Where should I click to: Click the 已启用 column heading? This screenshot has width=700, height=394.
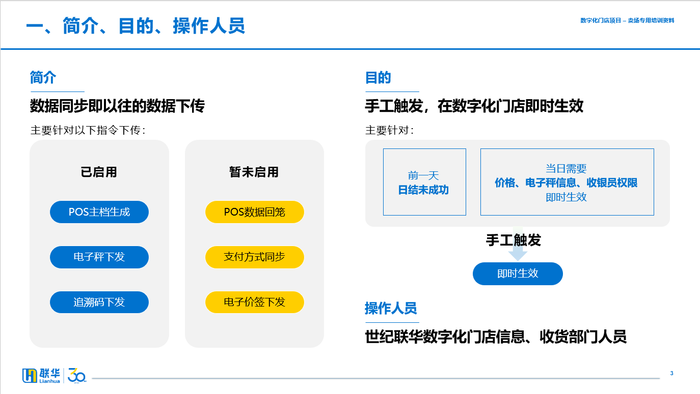click(x=99, y=172)
